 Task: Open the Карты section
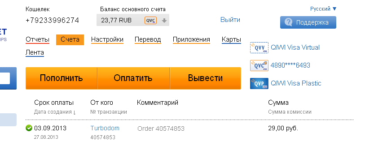pyautogui.click(x=231, y=39)
